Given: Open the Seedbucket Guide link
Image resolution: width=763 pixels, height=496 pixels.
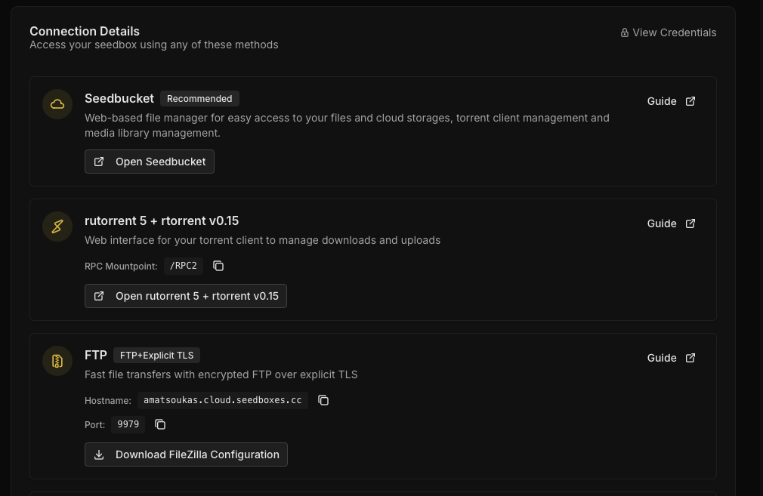Looking at the screenshot, I should click(x=662, y=101).
